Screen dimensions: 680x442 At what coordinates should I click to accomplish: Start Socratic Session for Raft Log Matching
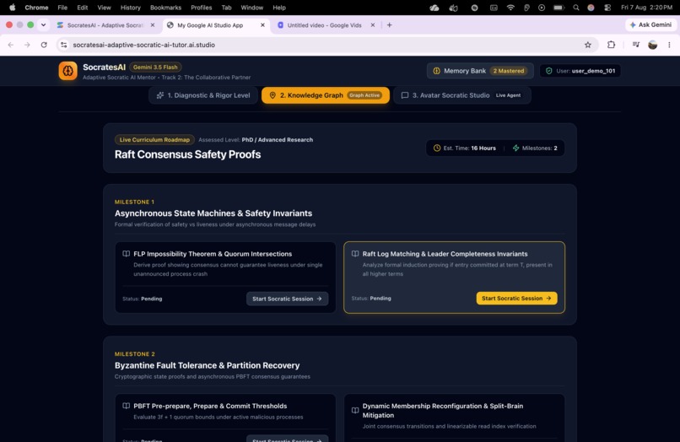pyautogui.click(x=516, y=299)
